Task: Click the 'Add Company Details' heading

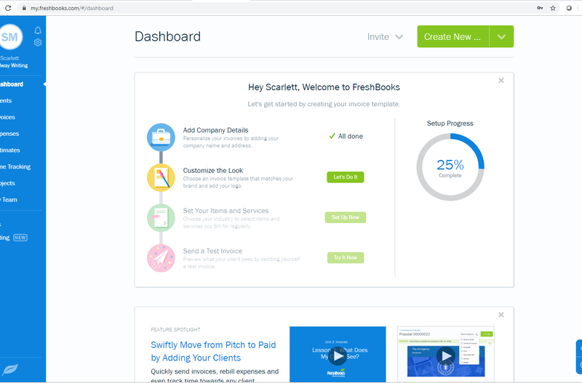Action: 215,130
